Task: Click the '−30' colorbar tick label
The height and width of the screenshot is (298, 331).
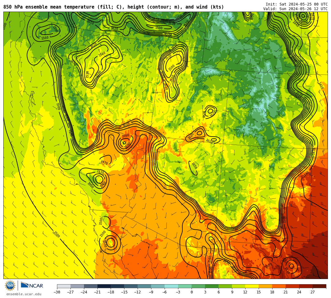Action: pos(57,292)
